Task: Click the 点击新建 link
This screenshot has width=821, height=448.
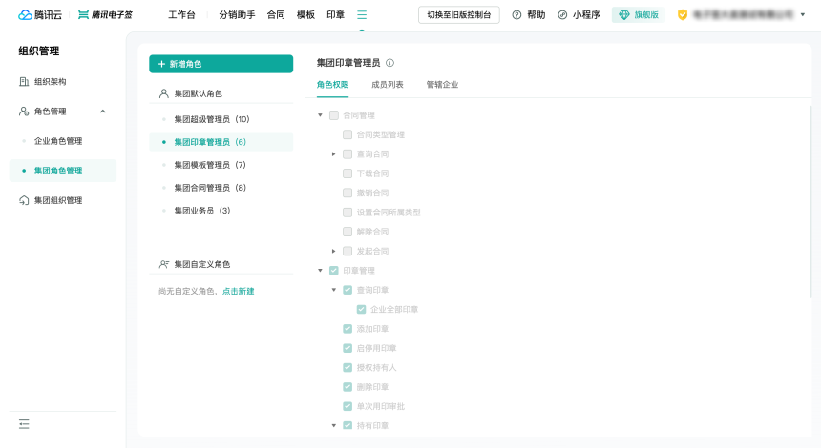Action: pyautogui.click(x=239, y=291)
